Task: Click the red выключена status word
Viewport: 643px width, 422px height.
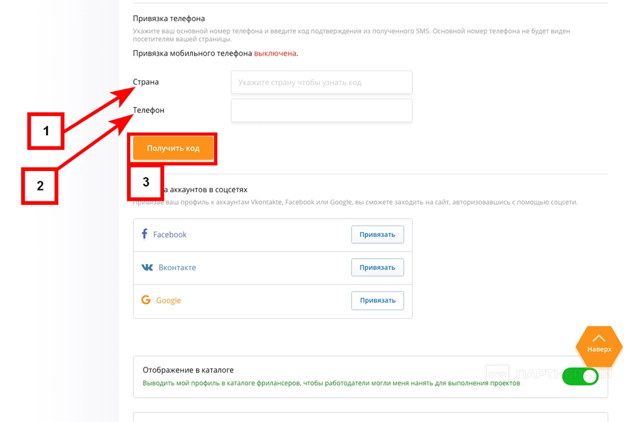Action: coord(275,53)
